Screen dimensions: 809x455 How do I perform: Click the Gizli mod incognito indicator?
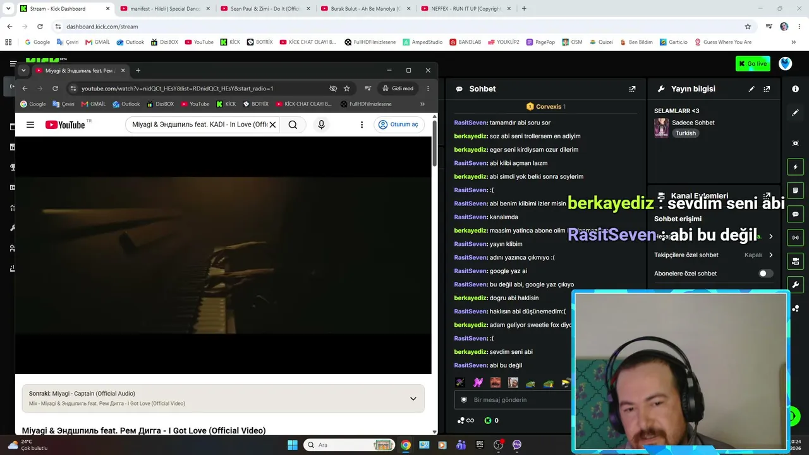click(398, 88)
